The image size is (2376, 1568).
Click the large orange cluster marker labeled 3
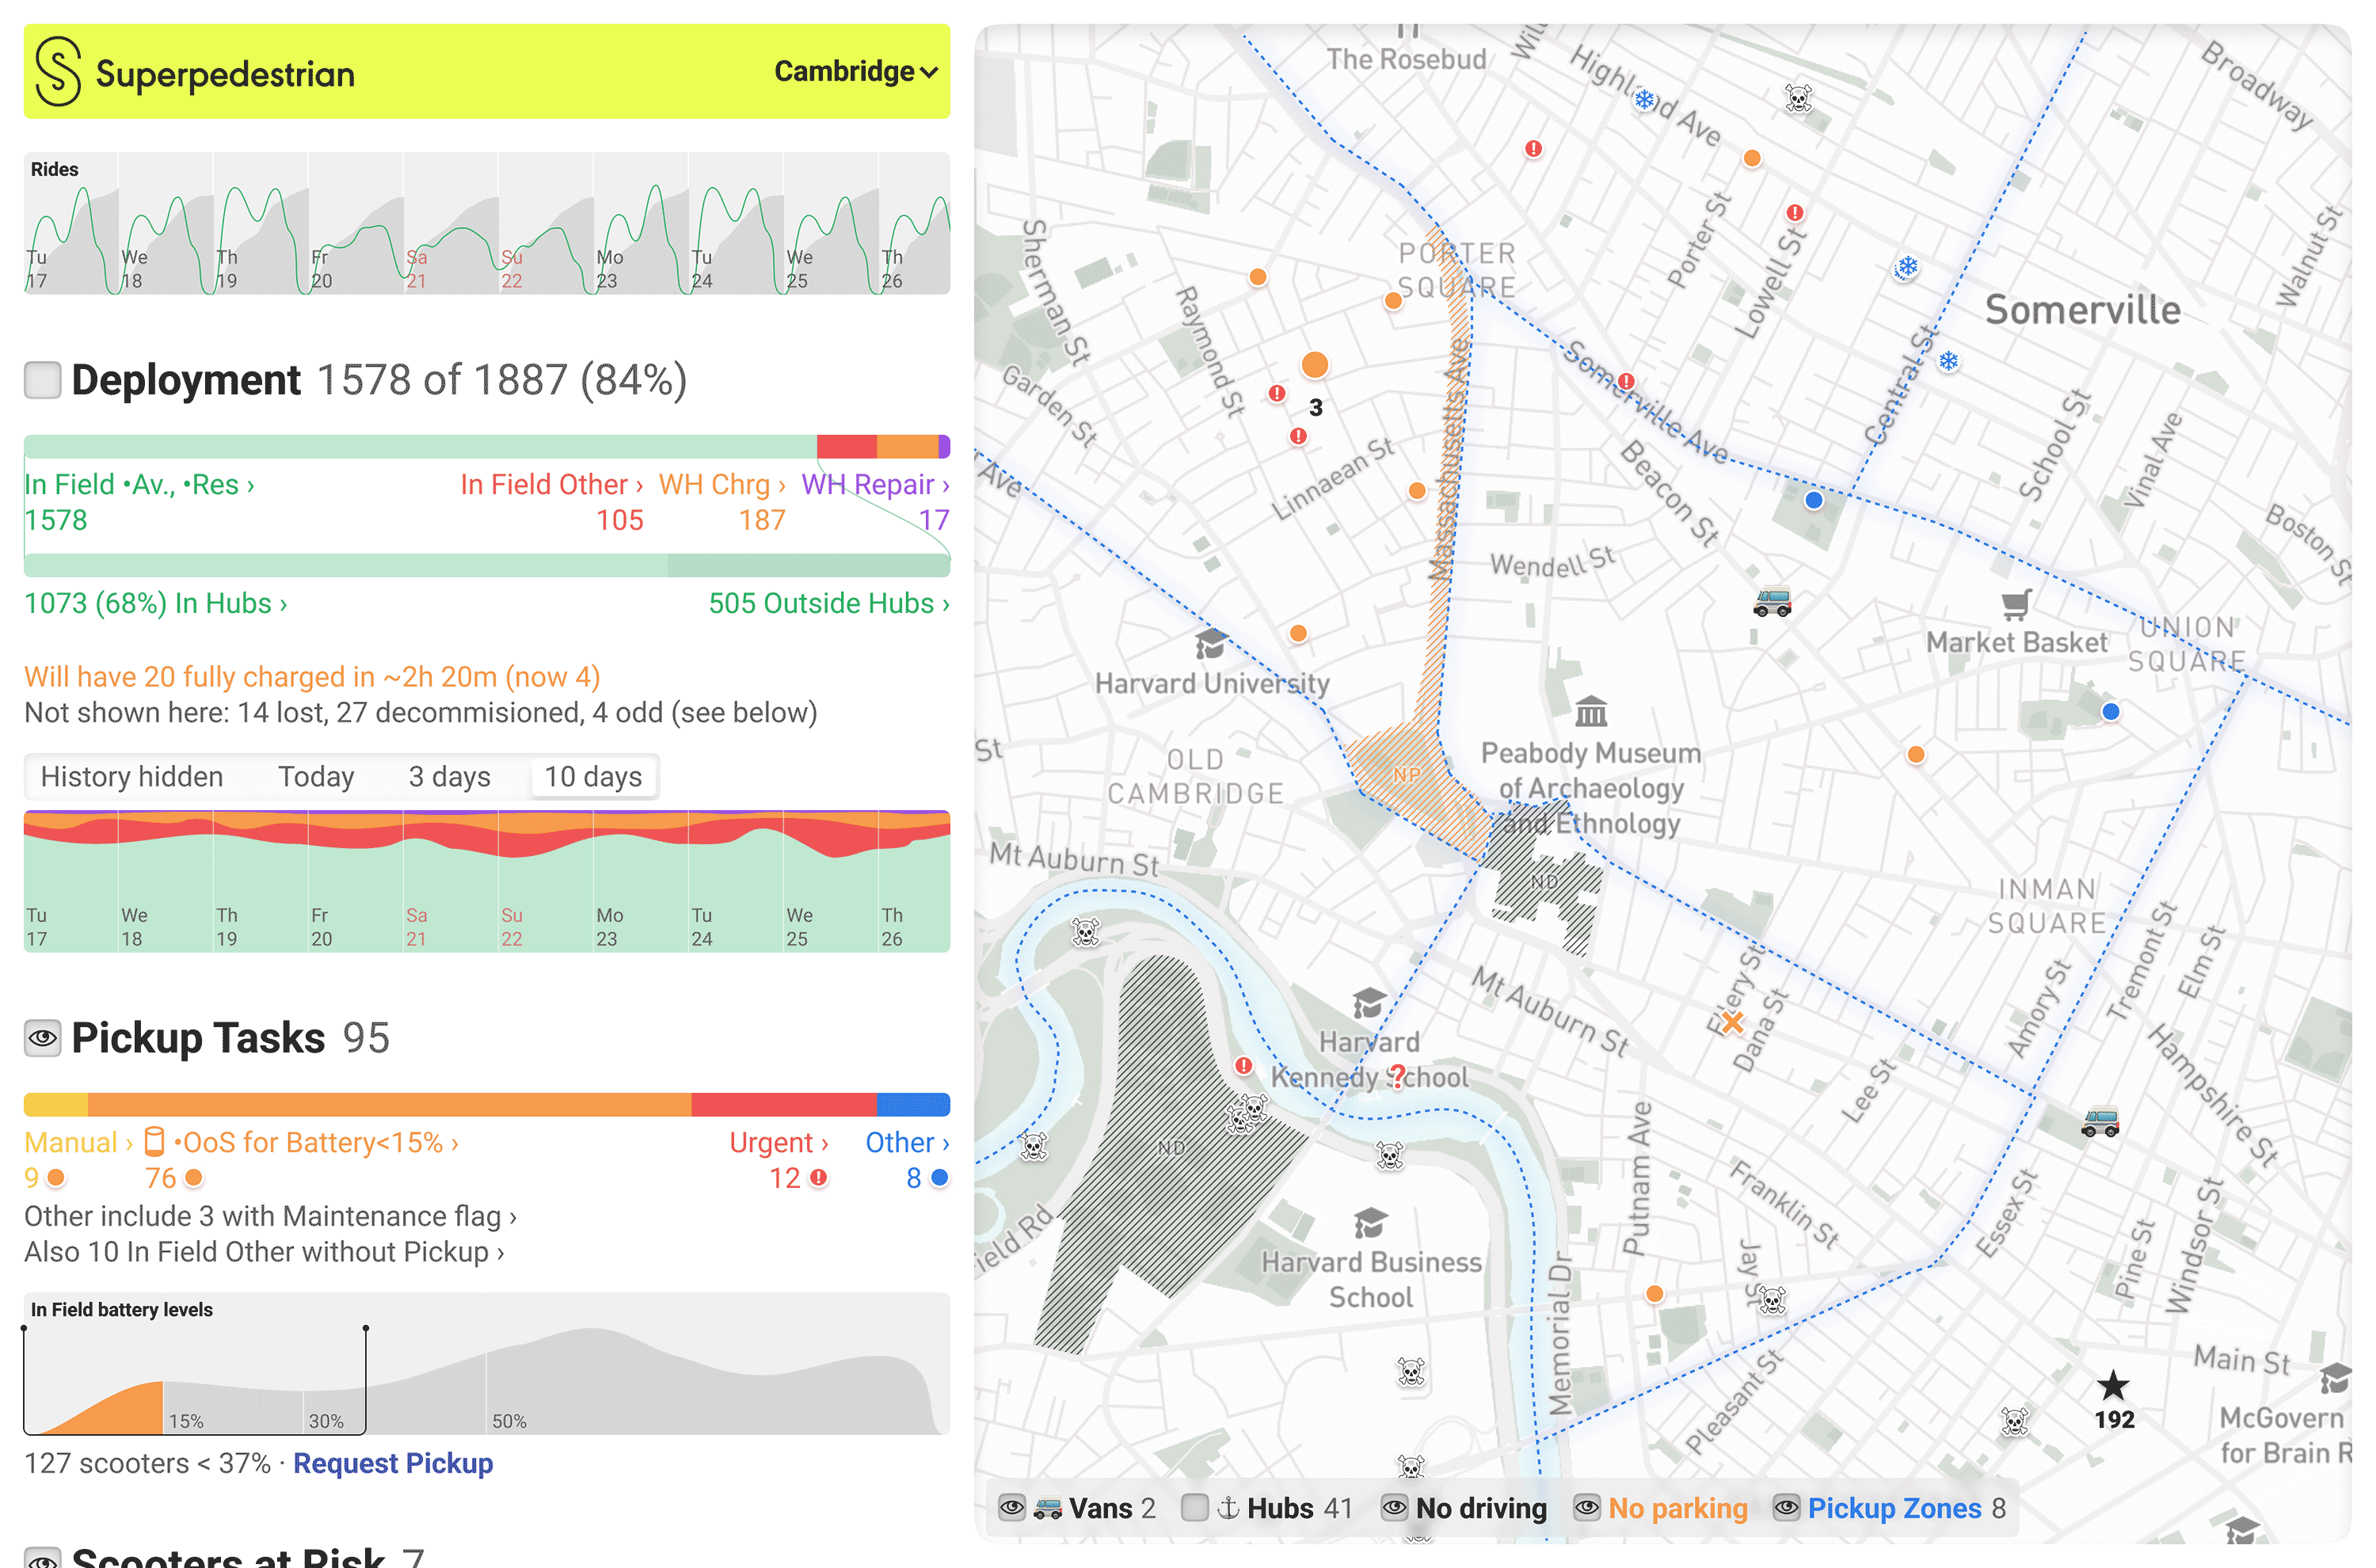point(1315,365)
